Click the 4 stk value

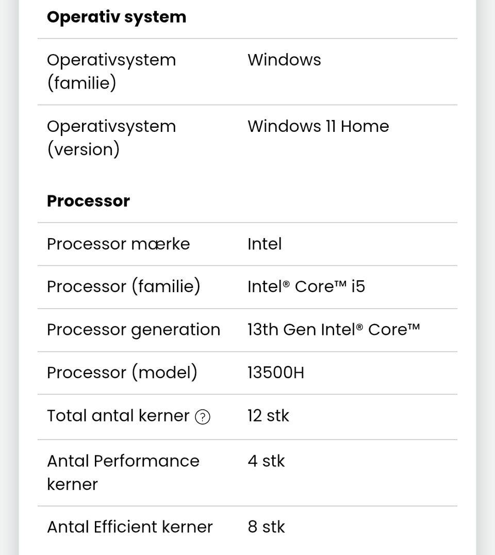point(266,461)
